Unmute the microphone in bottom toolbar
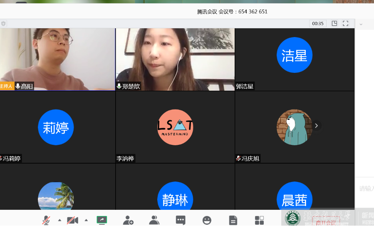374x226 pixels. point(46,220)
